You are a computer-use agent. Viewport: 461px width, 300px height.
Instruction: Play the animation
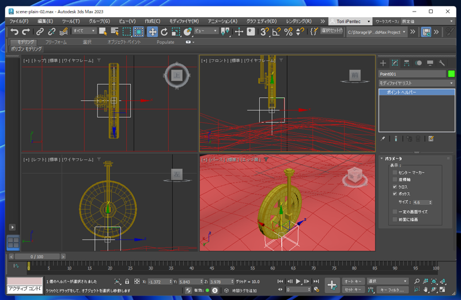298,282
